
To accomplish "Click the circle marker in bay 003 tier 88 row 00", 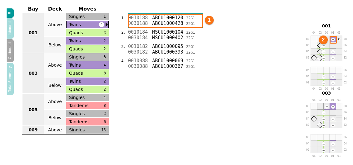I will (x=327, y=106).
